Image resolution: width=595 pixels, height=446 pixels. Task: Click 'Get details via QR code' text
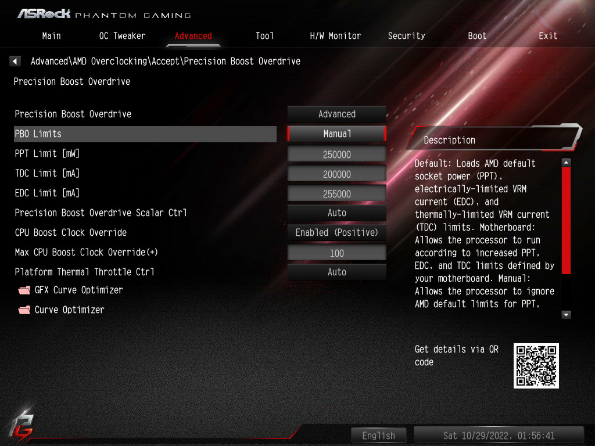point(457,355)
